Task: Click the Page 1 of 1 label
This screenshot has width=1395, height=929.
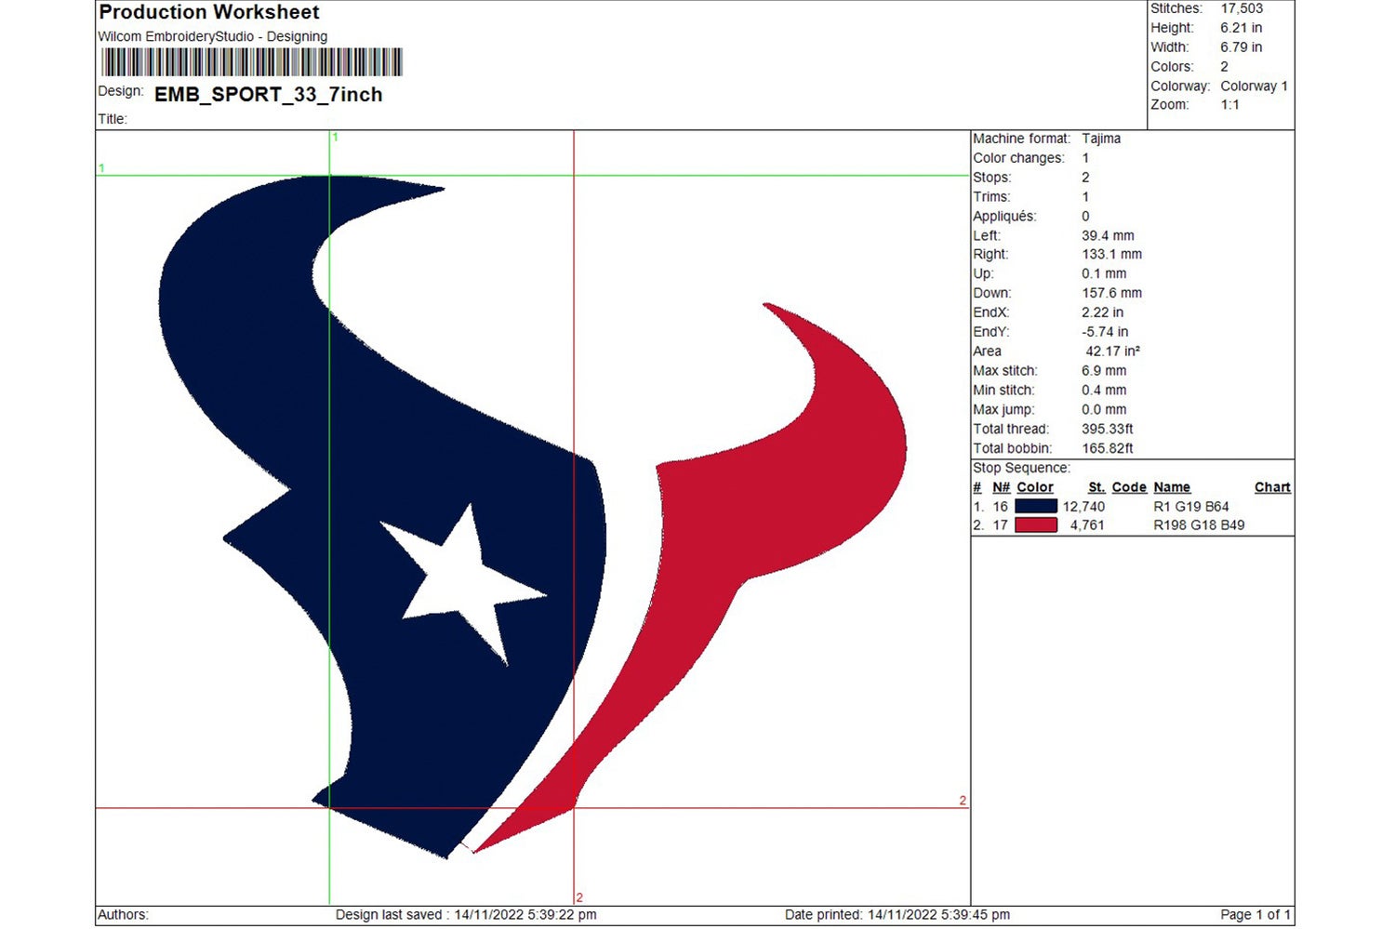Action: 1254,914
